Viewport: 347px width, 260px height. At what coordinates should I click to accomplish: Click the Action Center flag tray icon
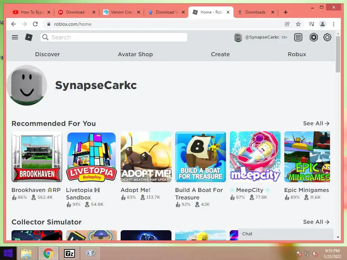pyautogui.click(x=299, y=254)
